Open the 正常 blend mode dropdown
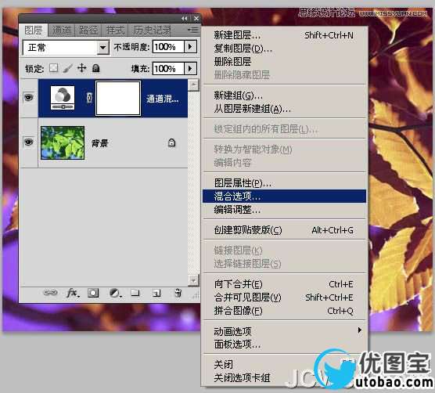 [x=66, y=48]
